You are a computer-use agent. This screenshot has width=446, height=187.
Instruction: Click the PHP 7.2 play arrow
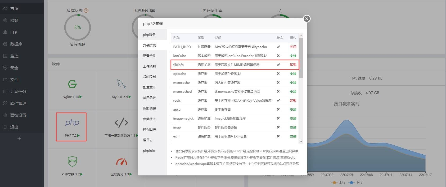pos(78,136)
